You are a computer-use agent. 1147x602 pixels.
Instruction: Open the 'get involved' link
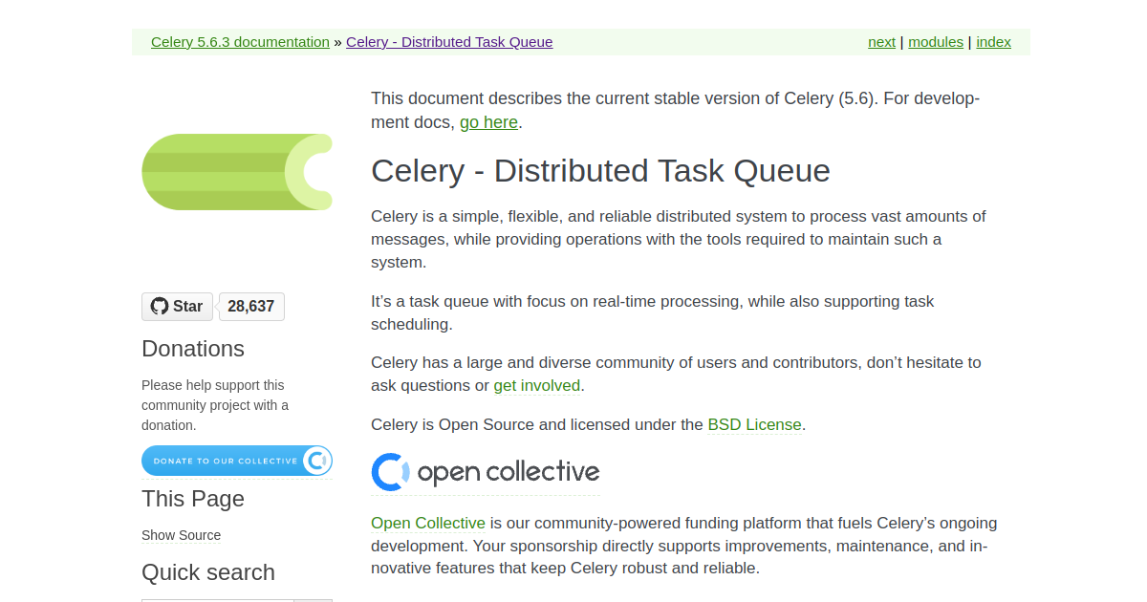537,386
